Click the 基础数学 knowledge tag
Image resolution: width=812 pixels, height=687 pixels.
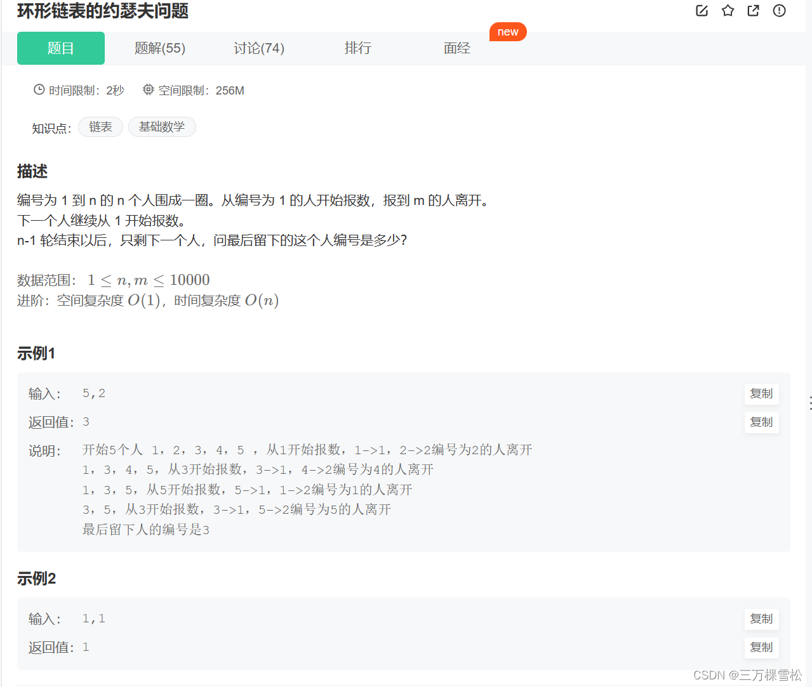tap(162, 127)
